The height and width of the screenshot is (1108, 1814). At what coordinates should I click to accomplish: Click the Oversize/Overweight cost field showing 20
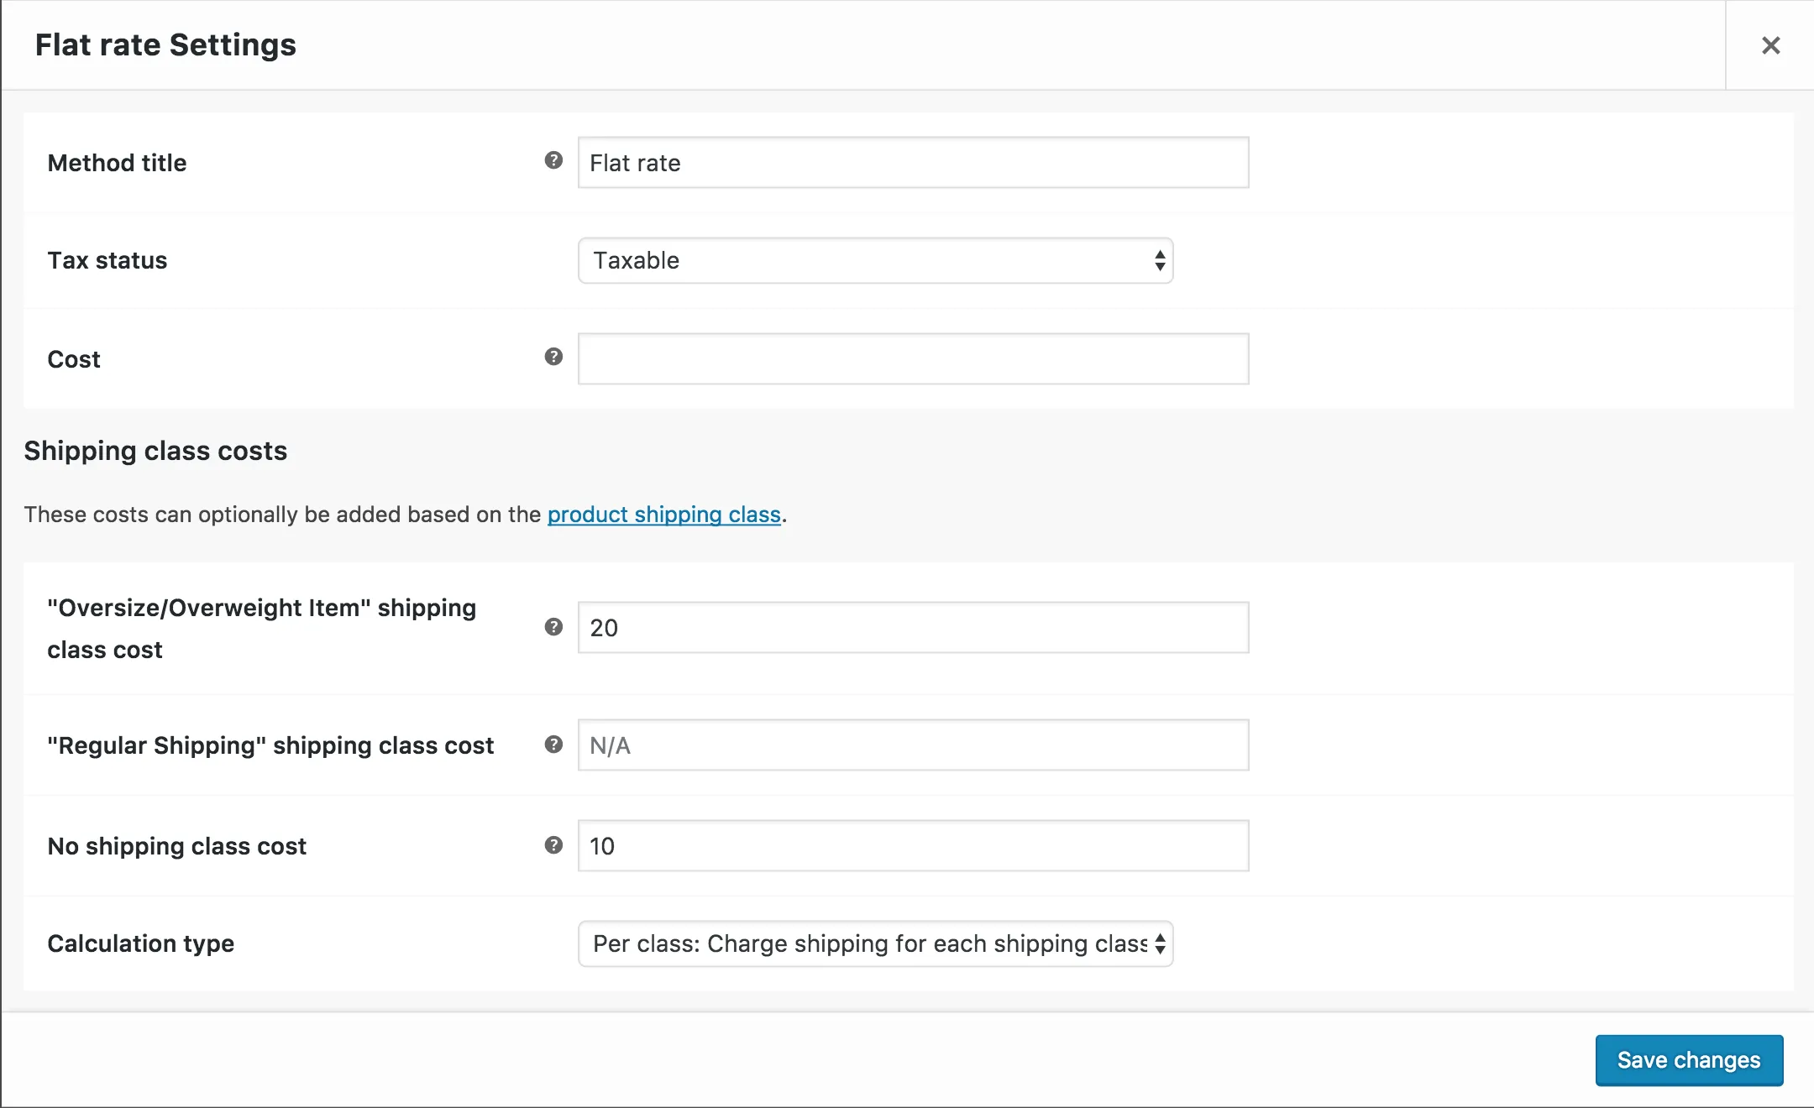tap(913, 628)
